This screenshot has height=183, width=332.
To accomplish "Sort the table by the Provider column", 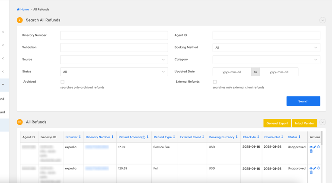I will 73,137.
